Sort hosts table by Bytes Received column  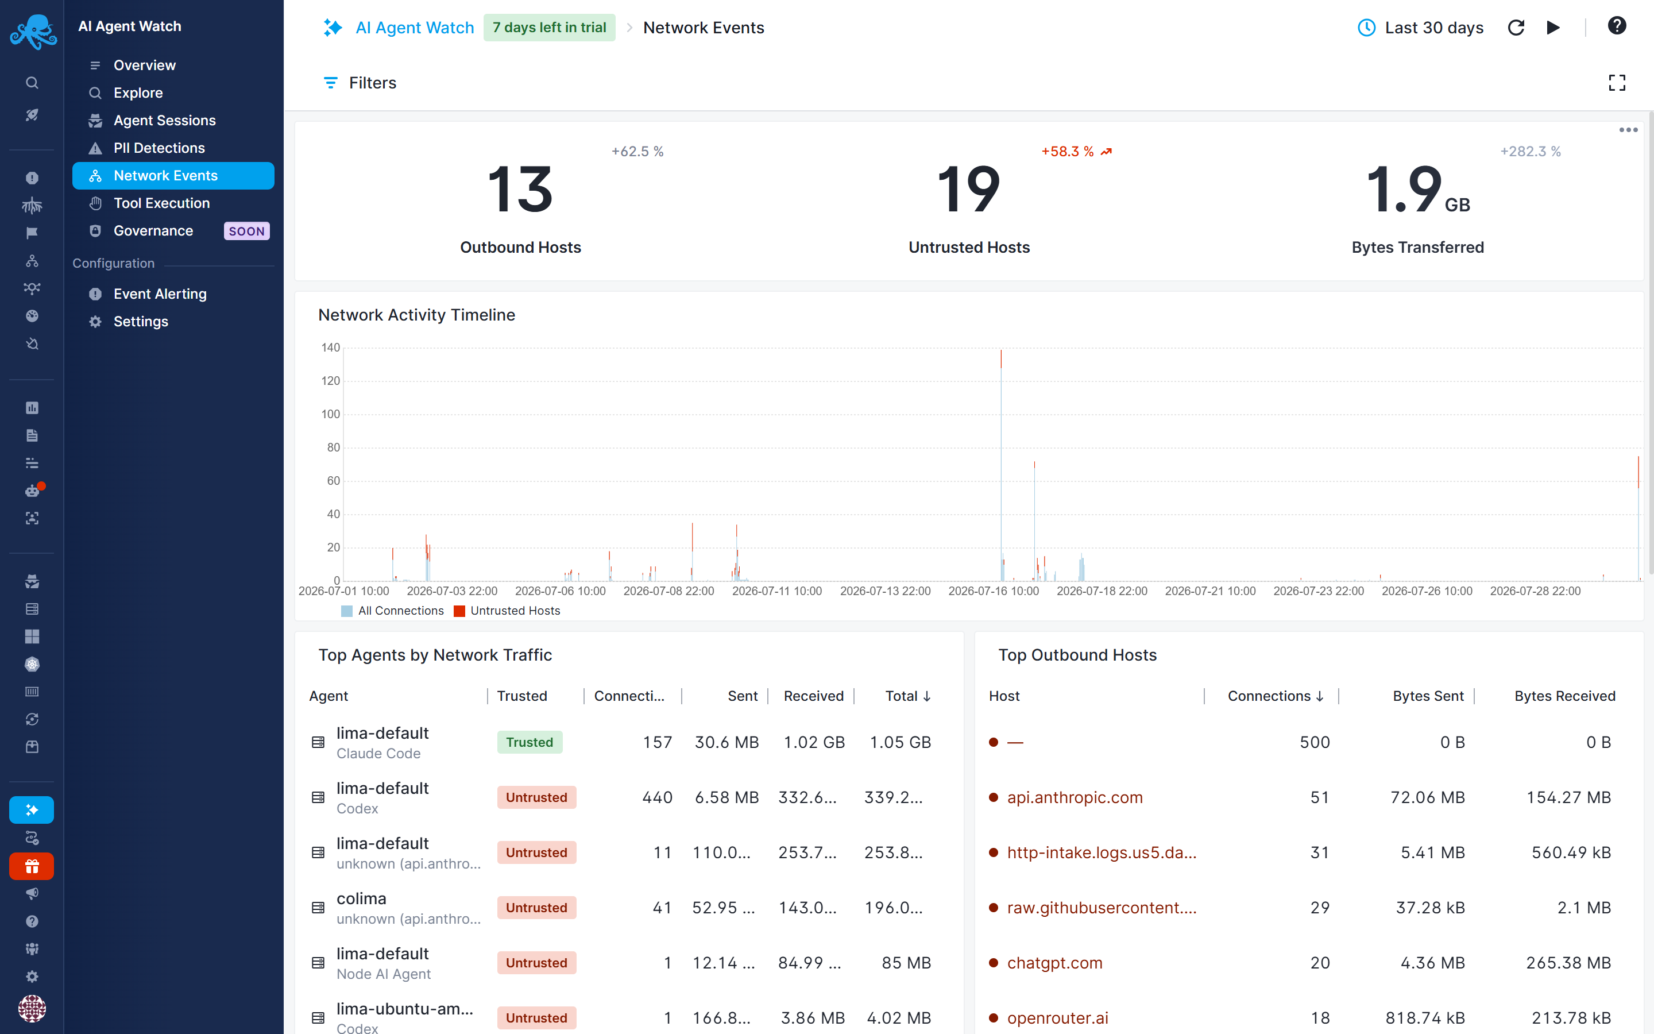[x=1564, y=696]
